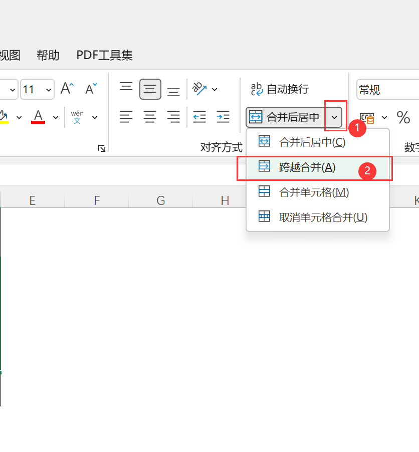
Task: Apply red font color
Action: coord(38,117)
